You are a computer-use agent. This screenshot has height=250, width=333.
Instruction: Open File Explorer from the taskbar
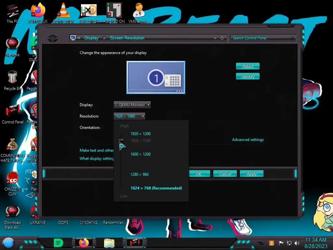109,243
